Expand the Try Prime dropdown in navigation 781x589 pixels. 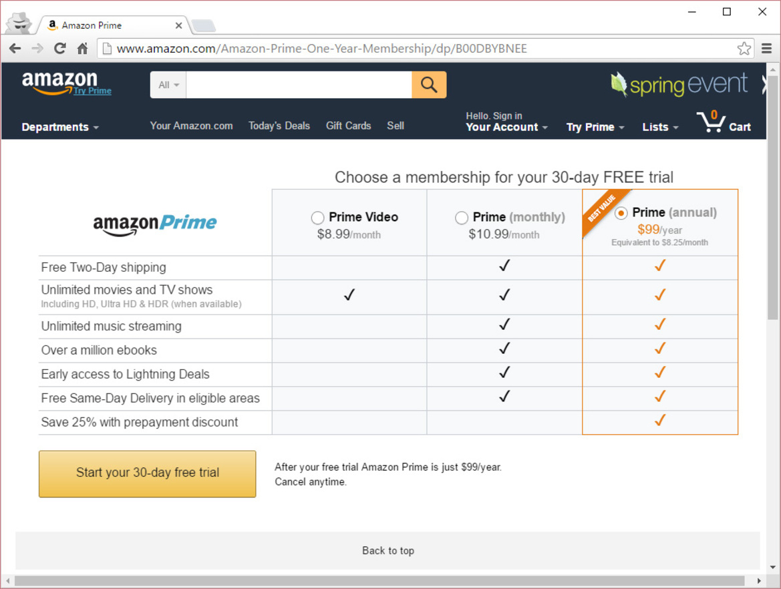click(595, 127)
